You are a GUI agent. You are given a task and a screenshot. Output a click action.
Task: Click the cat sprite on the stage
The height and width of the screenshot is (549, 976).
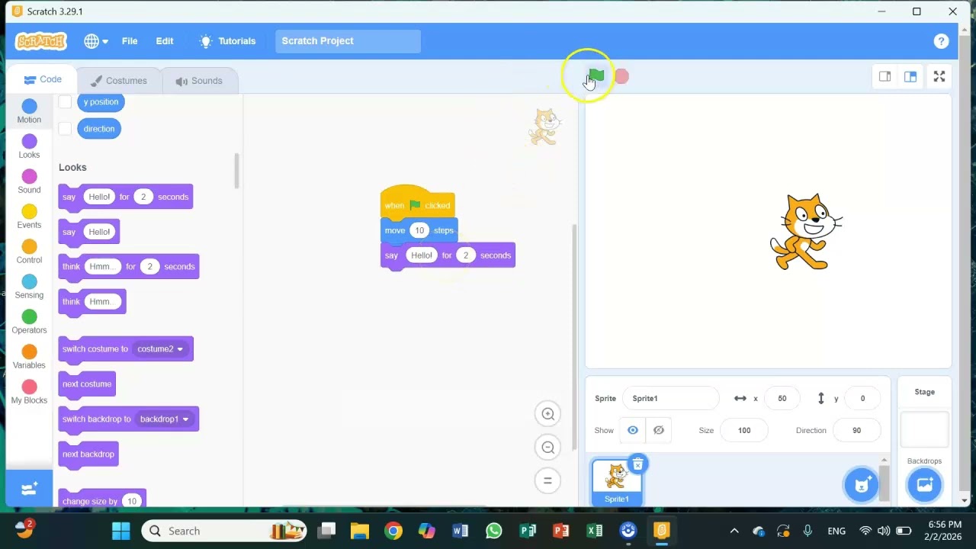point(807,232)
